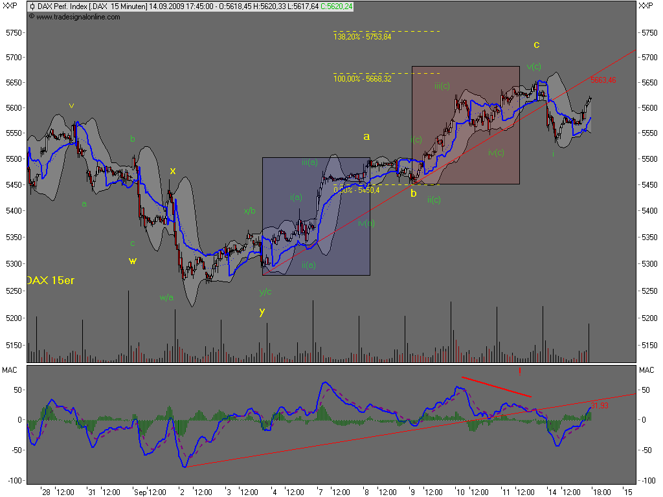Click the green x/b wave label
Screen dimensions: 663x497
[x=249, y=210]
